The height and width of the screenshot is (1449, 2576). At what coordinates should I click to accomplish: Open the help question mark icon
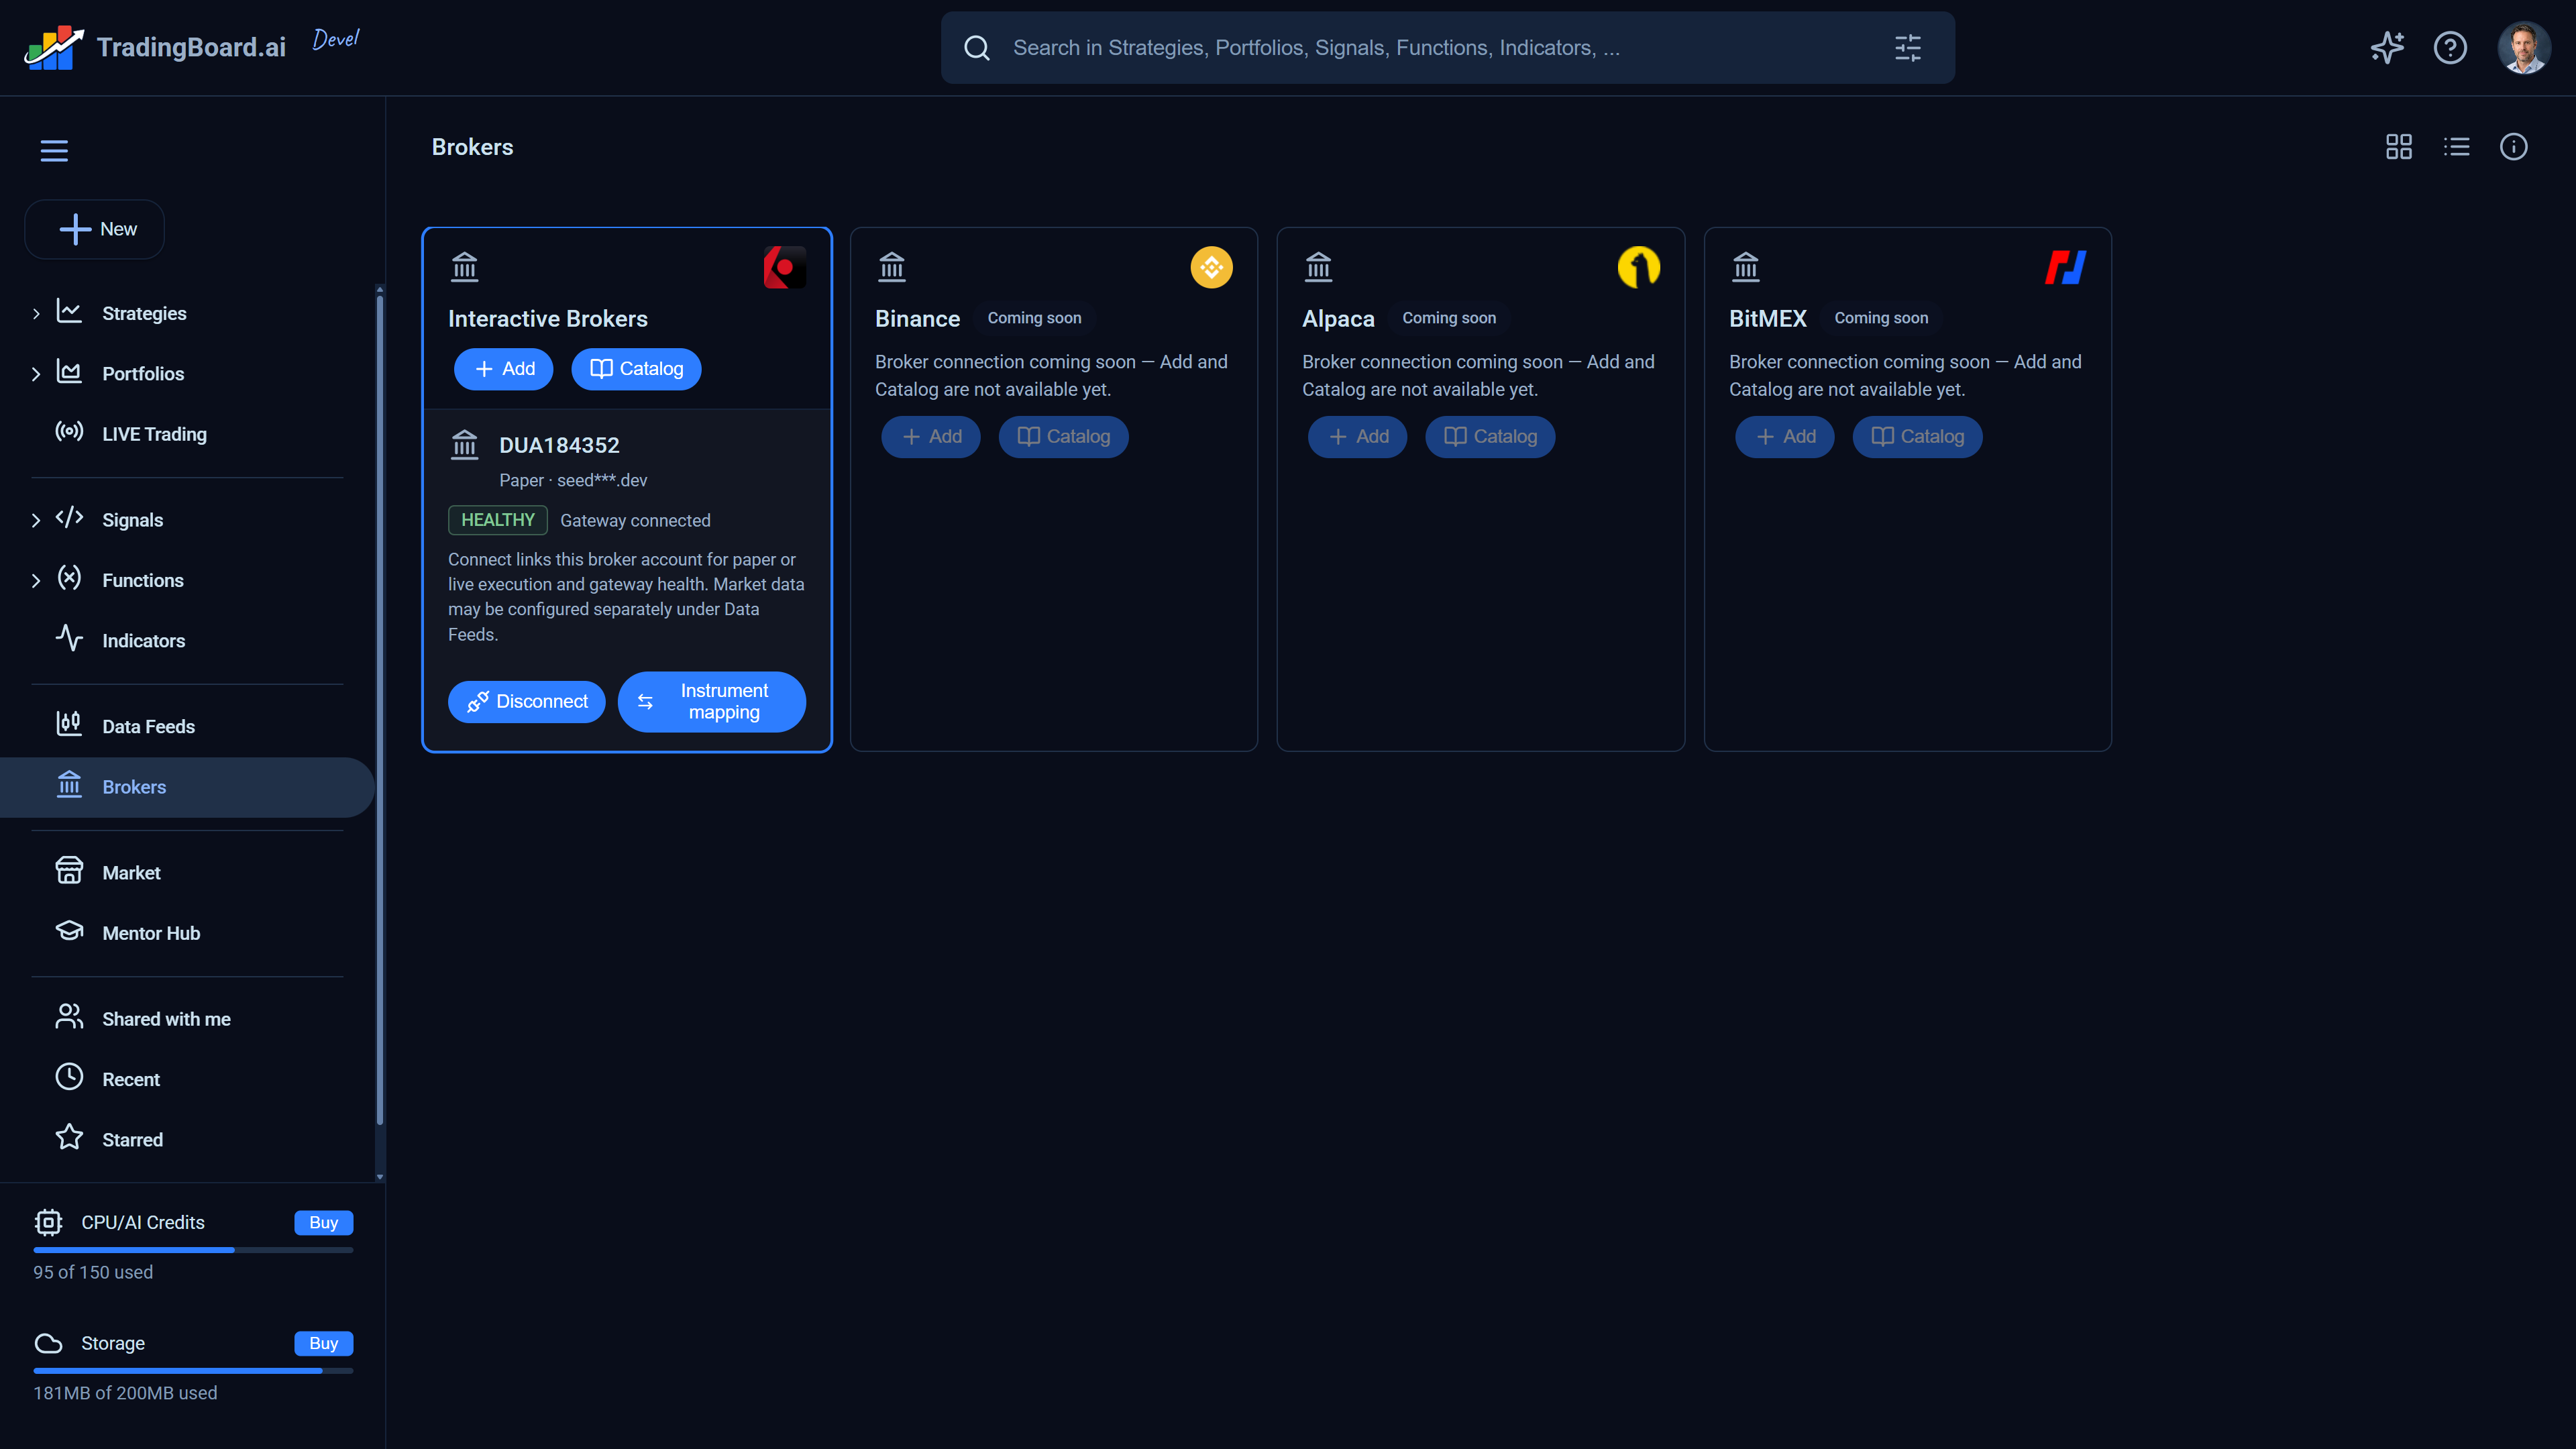(2450, 47)
